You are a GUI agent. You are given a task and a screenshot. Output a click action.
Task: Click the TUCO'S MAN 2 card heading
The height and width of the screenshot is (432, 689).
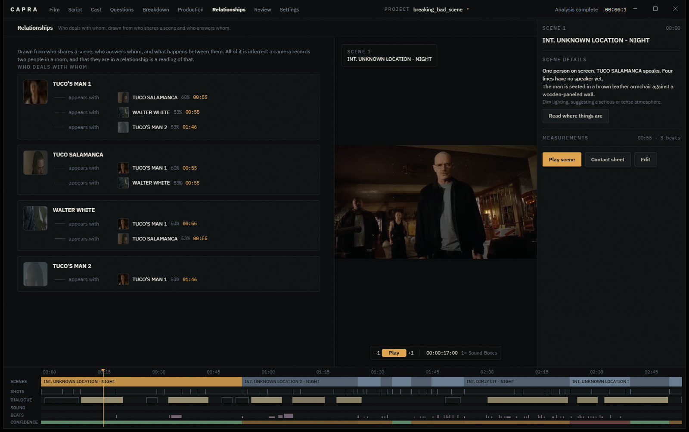tap(72, 266)
